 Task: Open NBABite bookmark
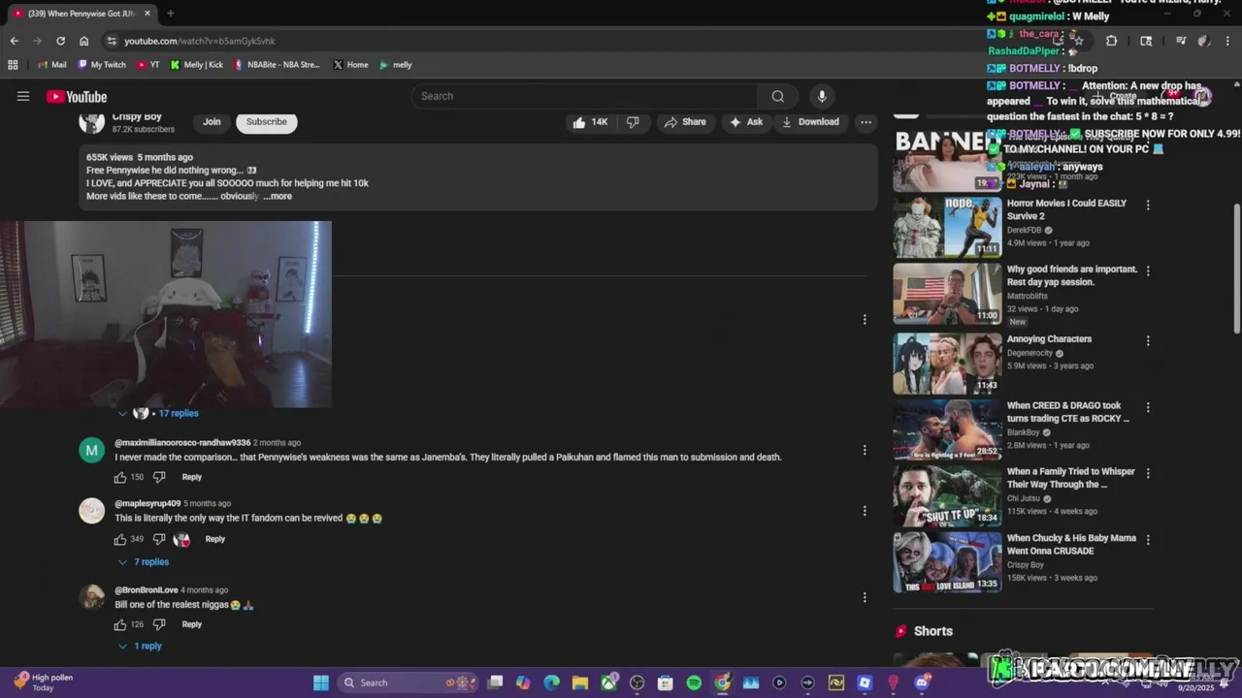(x=277, y=65)
